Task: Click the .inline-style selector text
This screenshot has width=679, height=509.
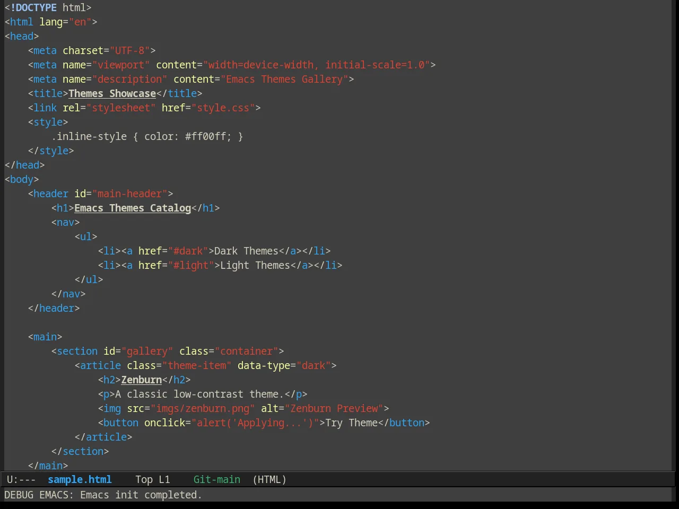Action: coord(89,136)
